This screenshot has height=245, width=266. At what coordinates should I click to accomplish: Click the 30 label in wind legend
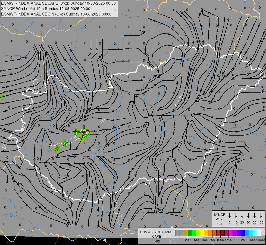248,222
